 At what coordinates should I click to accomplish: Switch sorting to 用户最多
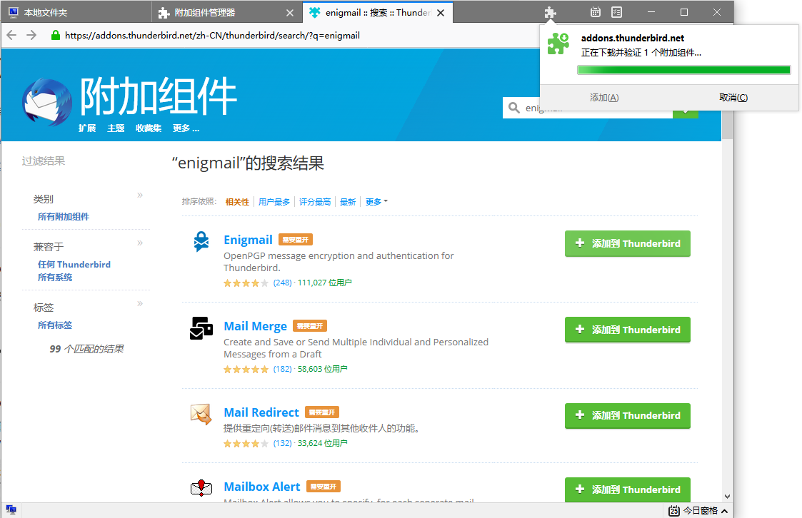pos(274,201)
